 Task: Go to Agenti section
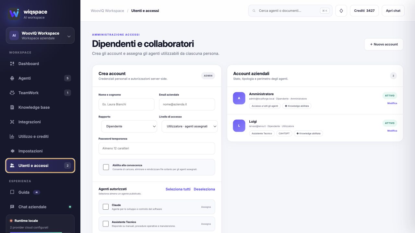click(x=40, y=78)
